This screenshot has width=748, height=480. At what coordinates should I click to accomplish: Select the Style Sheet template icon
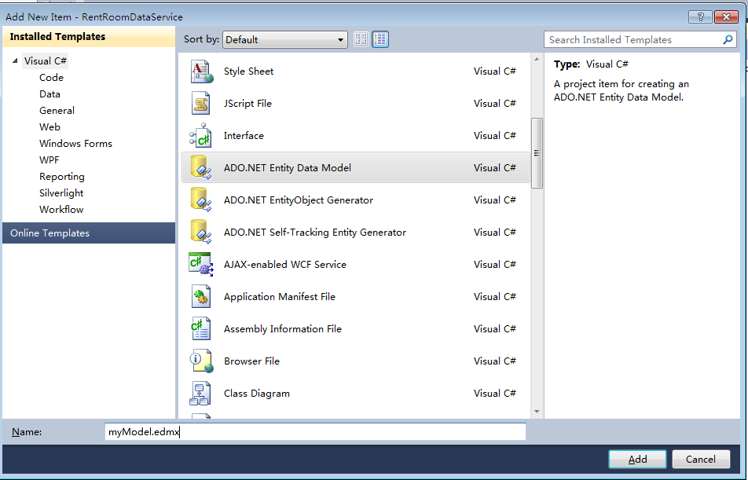pyautogui.click(x=201, y=71)
